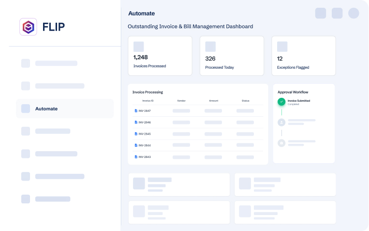Open the INV-2843 document icon
Image resolution: width=369 pixels, height=231 pixels.
[136, 157]
